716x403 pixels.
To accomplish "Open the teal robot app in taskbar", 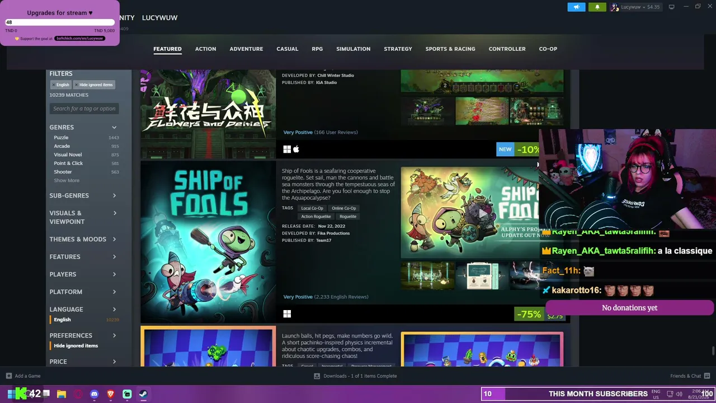I will 127,394.
